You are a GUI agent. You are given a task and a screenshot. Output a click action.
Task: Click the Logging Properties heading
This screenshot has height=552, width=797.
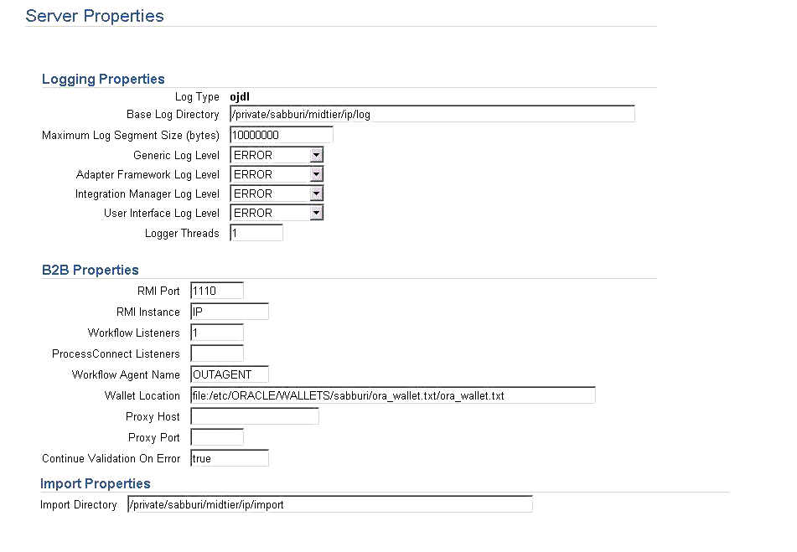(x=103, y=79)
